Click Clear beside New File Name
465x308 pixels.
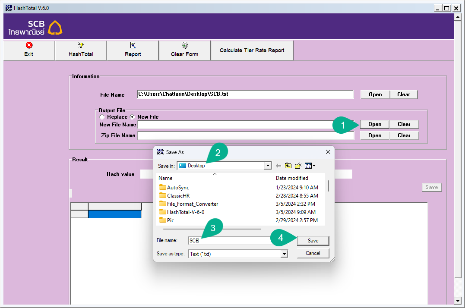[x=404, y=124]
